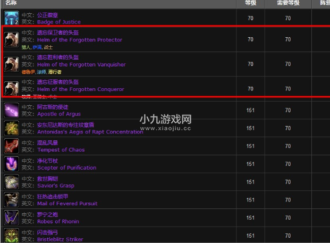Open the 阿古斯的使徒 link
The width and height of the screenshot is (330, 243).
pos(53,107)
